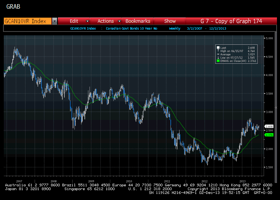
Task: Click the Weekly periodicity label
Action: click(x=175, y=28)
